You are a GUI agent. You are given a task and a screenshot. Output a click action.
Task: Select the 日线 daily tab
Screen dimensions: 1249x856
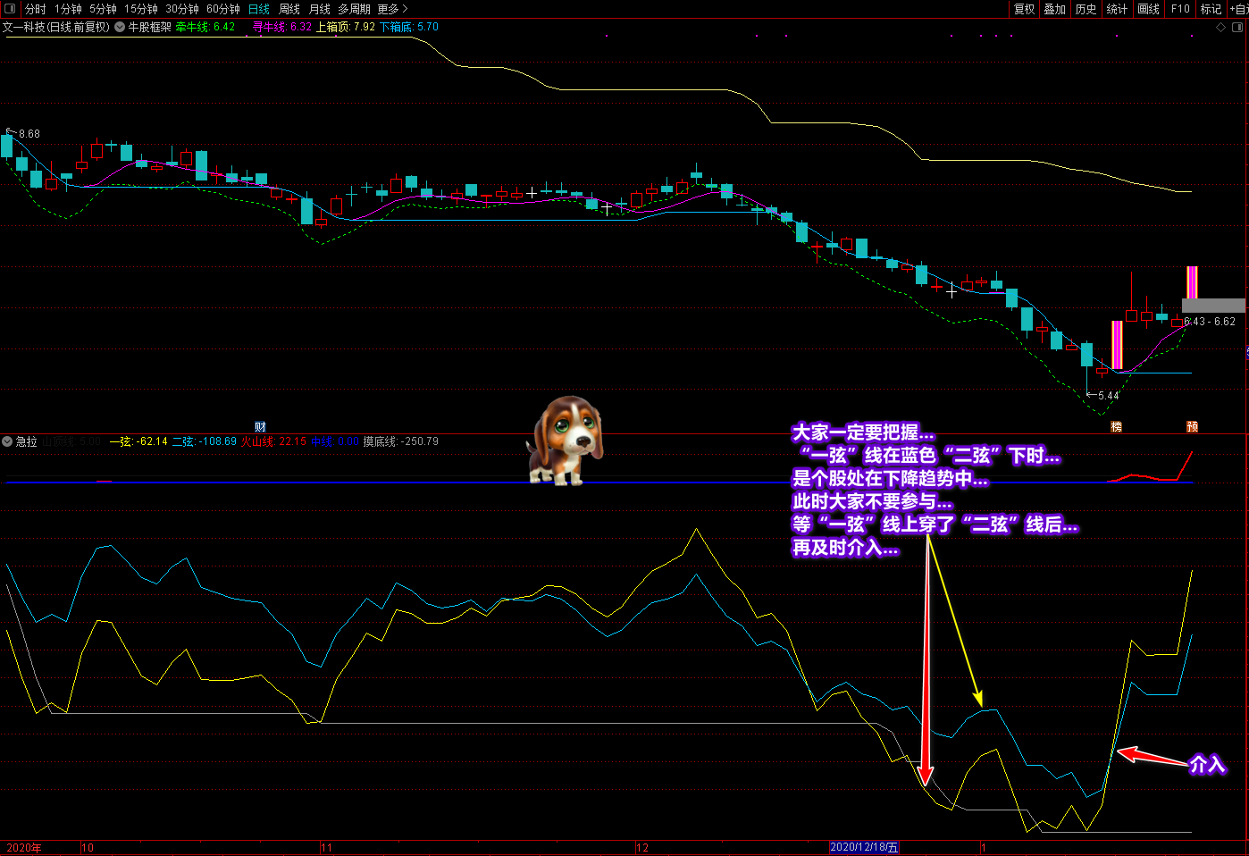click(259, 9)
